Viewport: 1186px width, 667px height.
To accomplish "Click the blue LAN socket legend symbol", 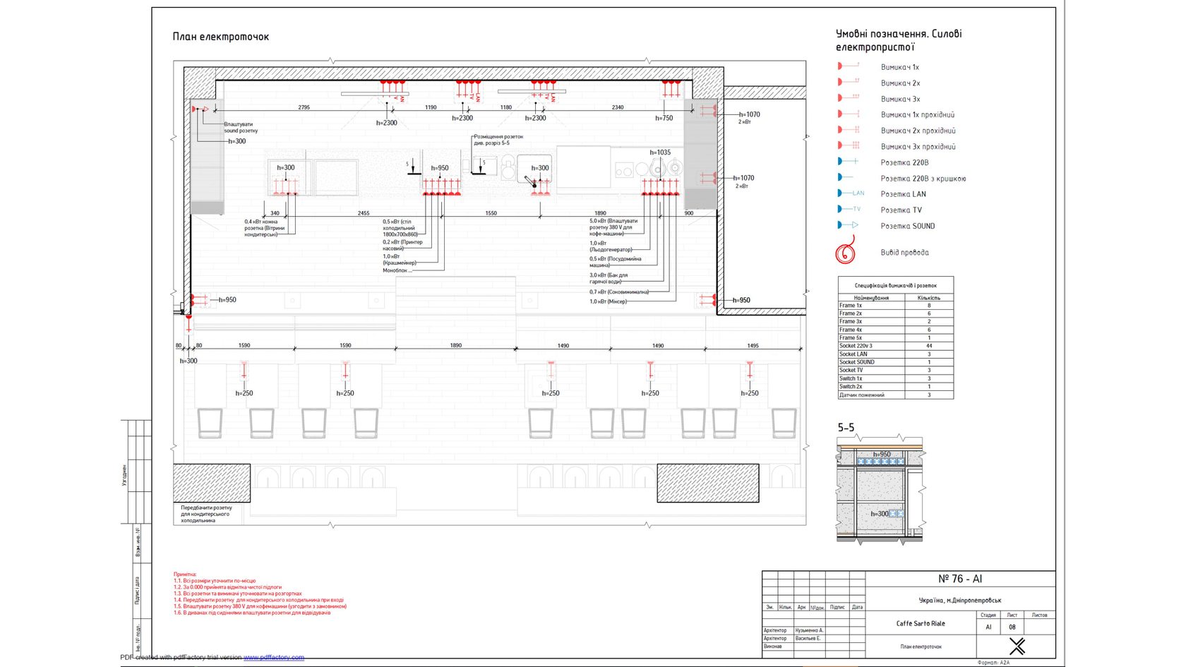I will click(851, 193).
